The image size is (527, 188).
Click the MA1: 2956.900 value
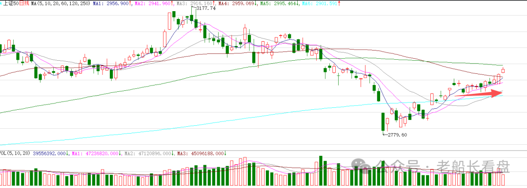coord(111,3)
